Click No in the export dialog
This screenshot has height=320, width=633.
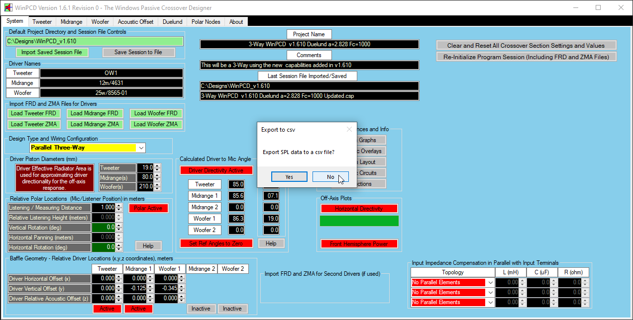tap(330, 177)
